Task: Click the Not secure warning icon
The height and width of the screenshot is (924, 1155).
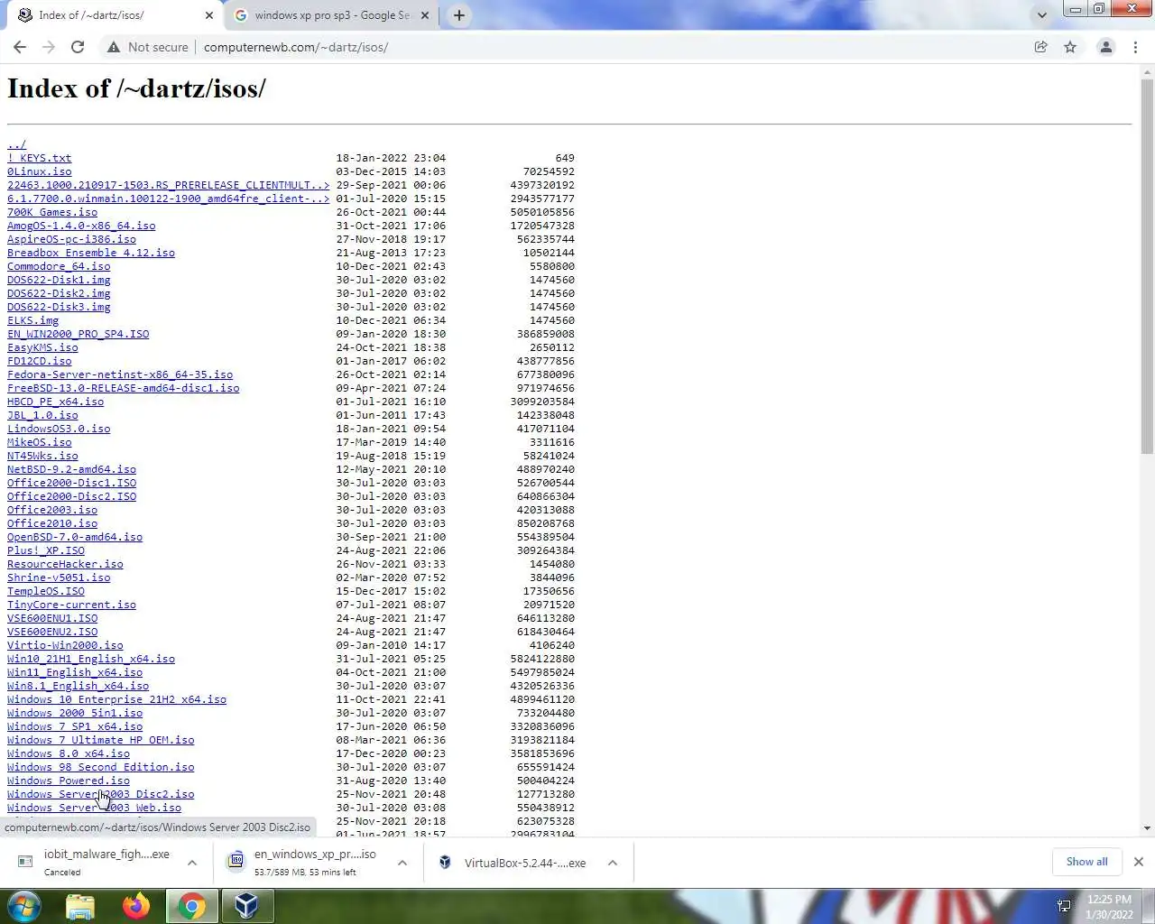Action: [x=113, y=47]
